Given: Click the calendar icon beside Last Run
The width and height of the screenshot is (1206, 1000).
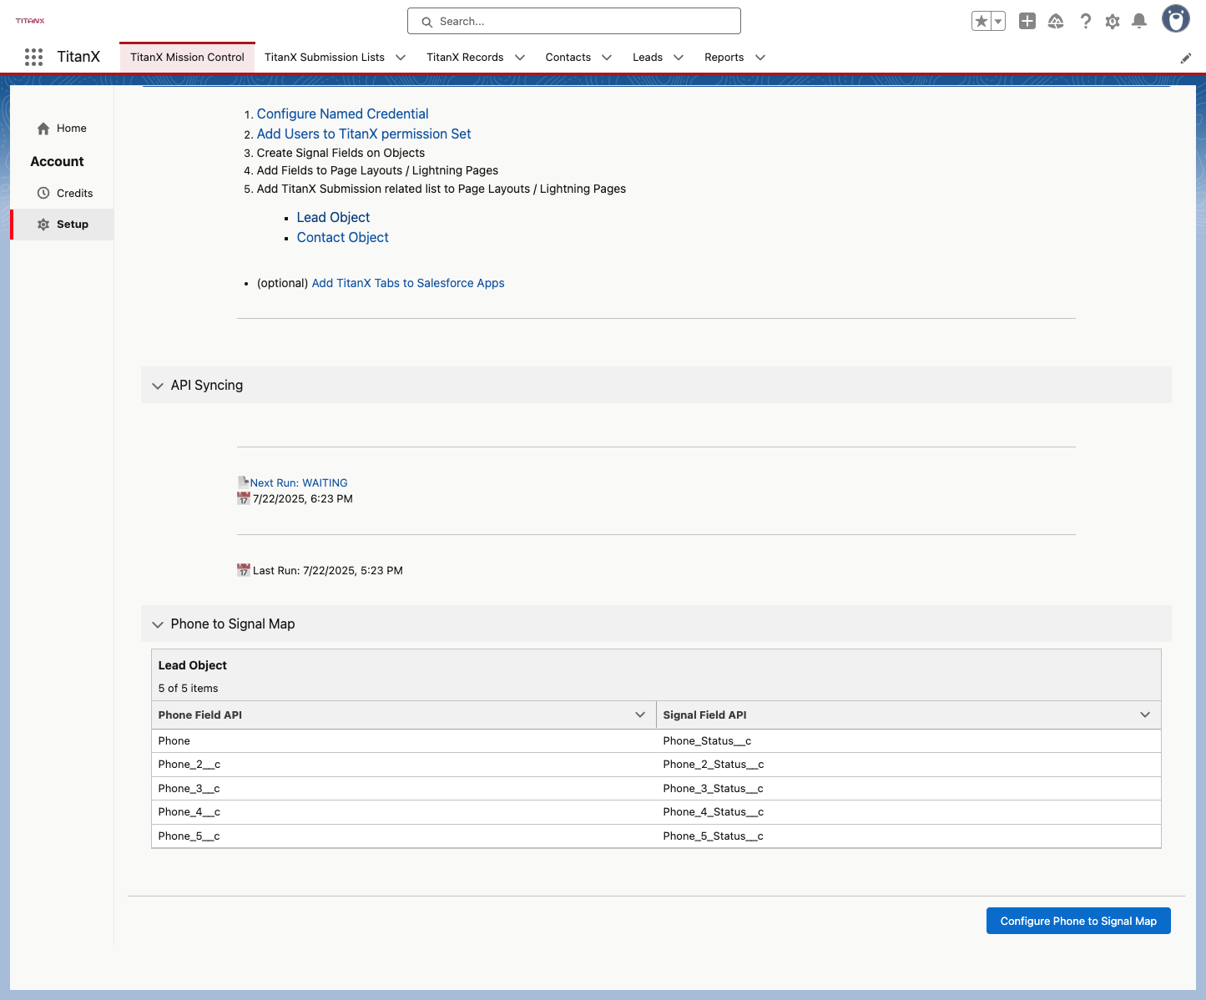Looking at the screenshot, I should (244, 570).
